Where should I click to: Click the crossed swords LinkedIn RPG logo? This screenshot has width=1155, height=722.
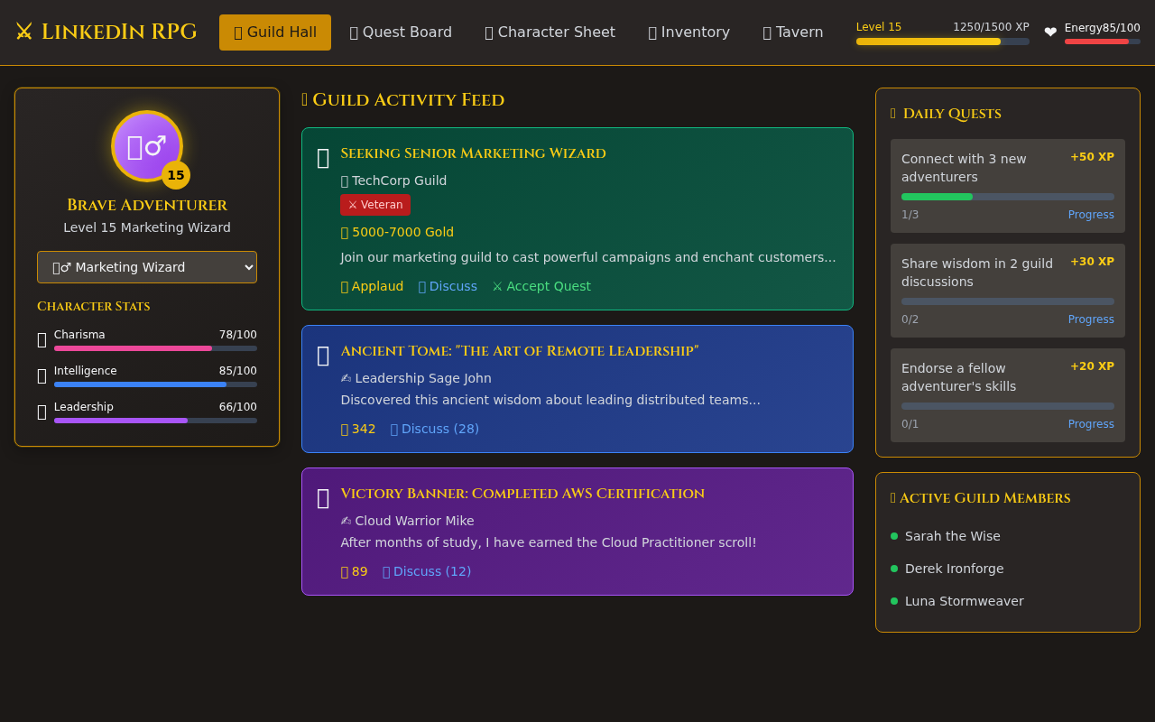click(106, 32)
